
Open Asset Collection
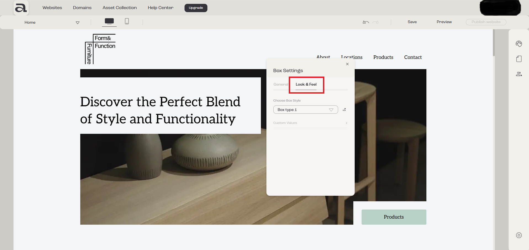tap(120, 8)
